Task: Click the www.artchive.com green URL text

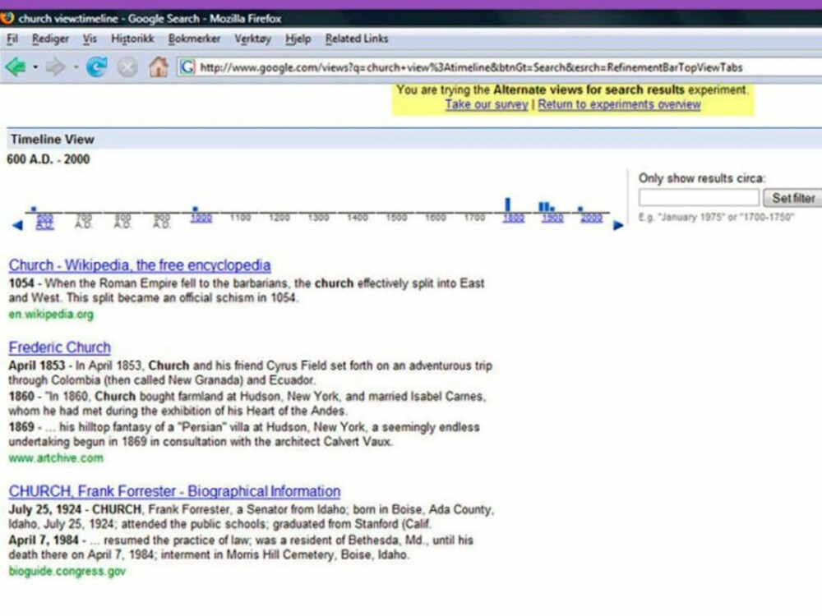Action: (x=56, y=457)
